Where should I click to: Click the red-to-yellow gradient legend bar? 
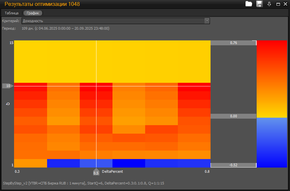click(x=272, y=79)
